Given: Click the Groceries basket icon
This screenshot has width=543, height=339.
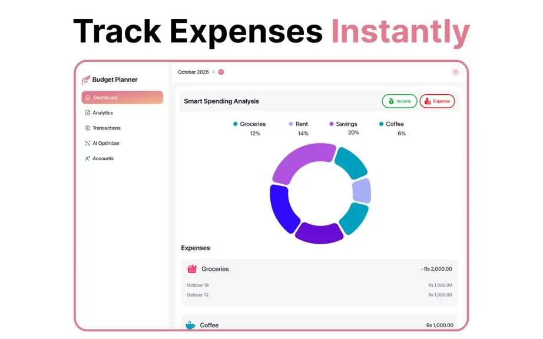Looking at the screenshot, I should click(x=192, y=269).
